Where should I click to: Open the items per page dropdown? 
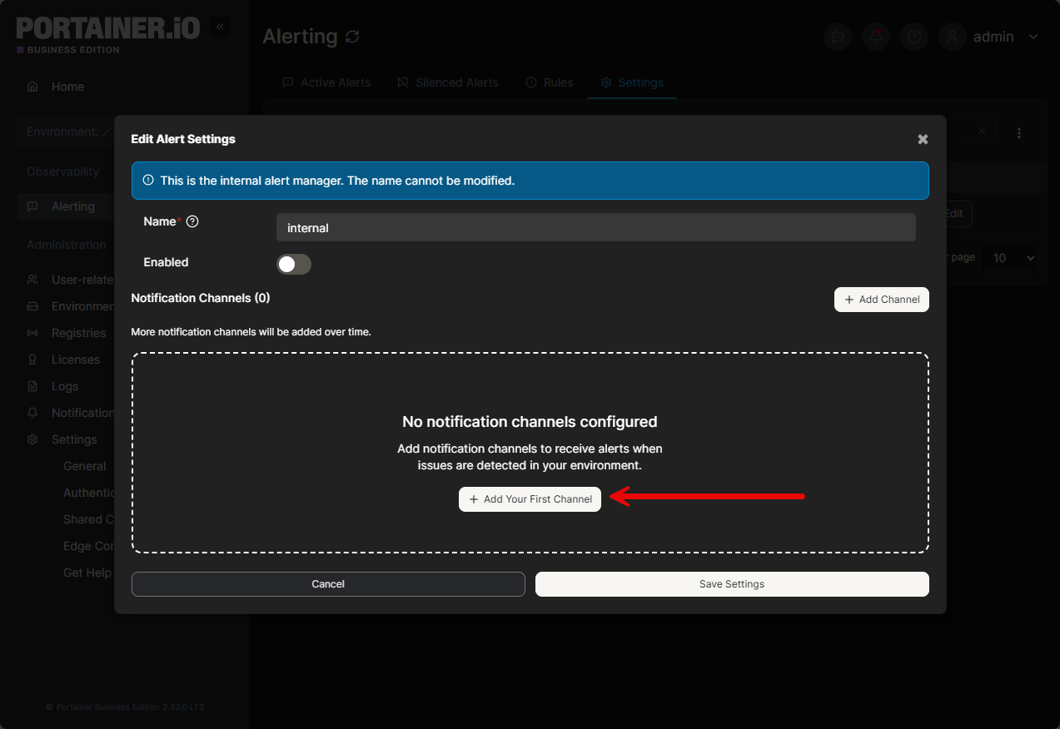[1009, 258]
